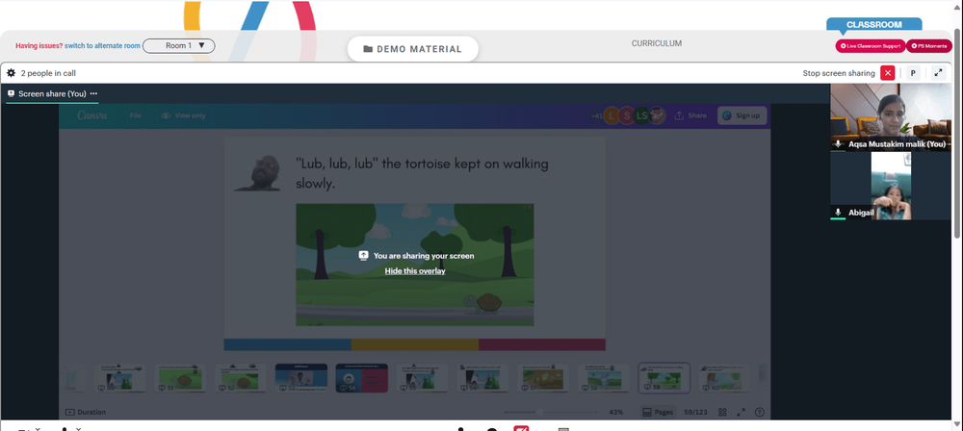Click the Canva logo in shared screen
This screenshot has height=431, width=963.
coord(92,115)
